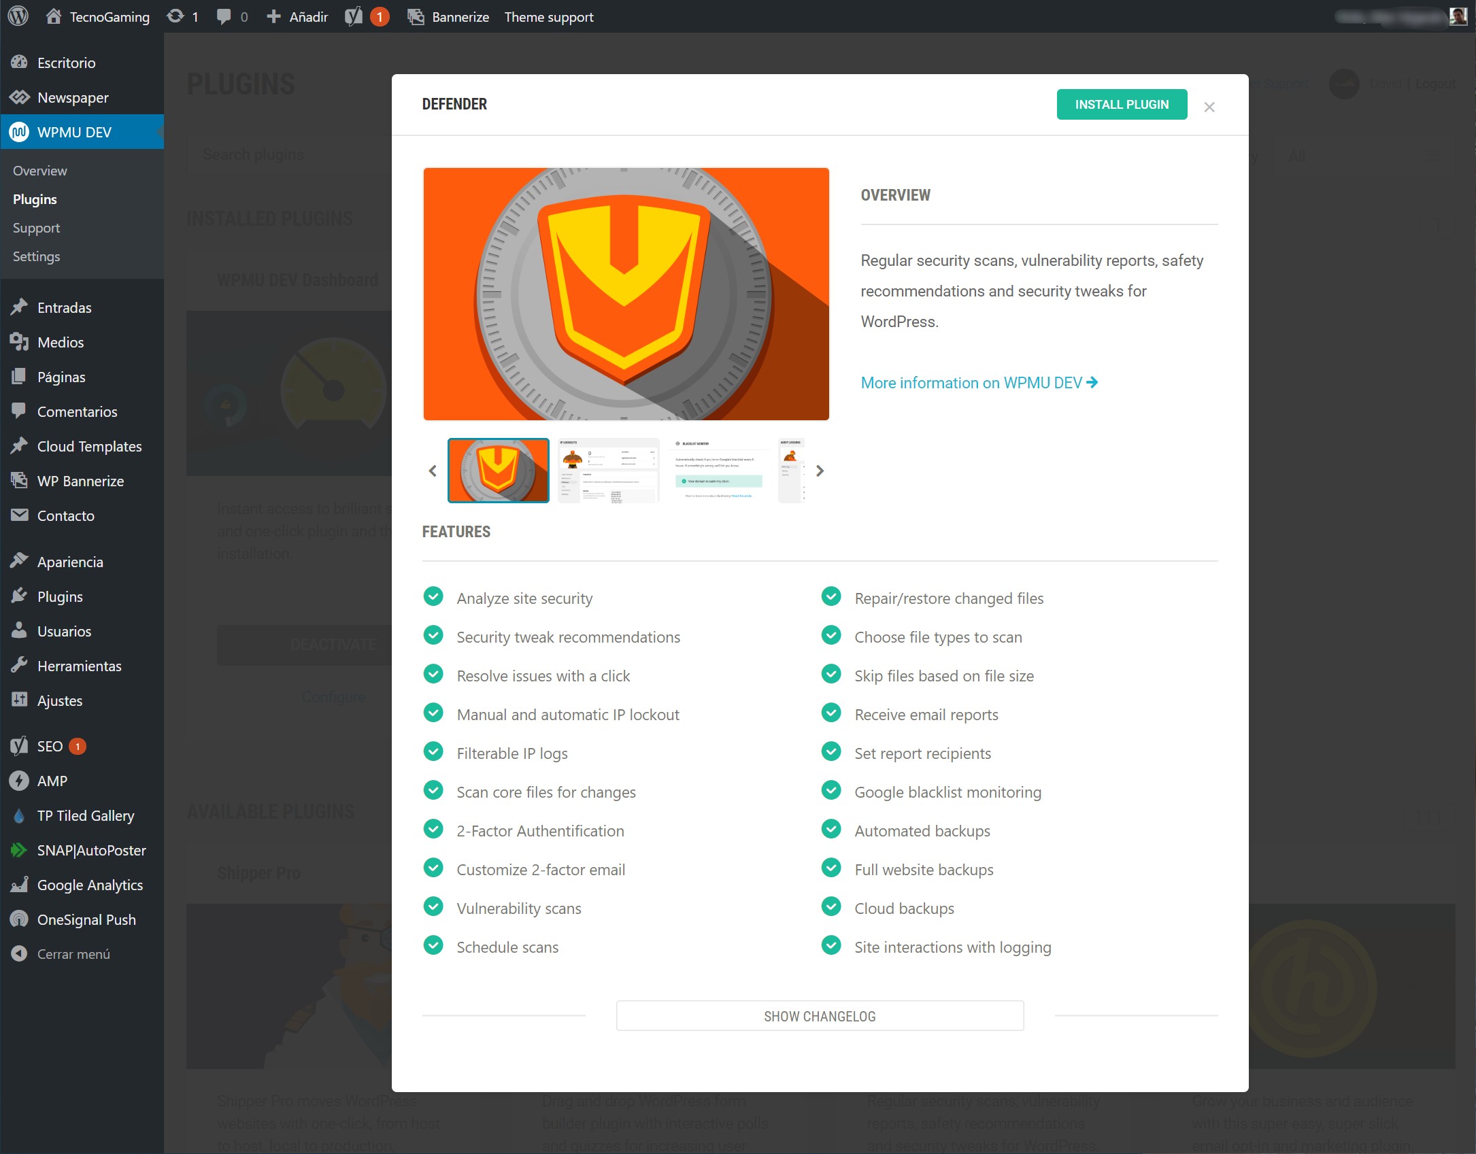The height and width of the screenshot is (1154, 1476).
Task: Open updates indicator showing 1
Action: [183, 17]
